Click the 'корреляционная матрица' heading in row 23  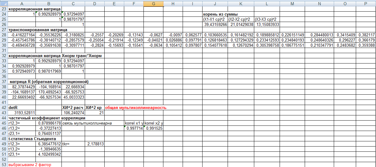point(35,9)
